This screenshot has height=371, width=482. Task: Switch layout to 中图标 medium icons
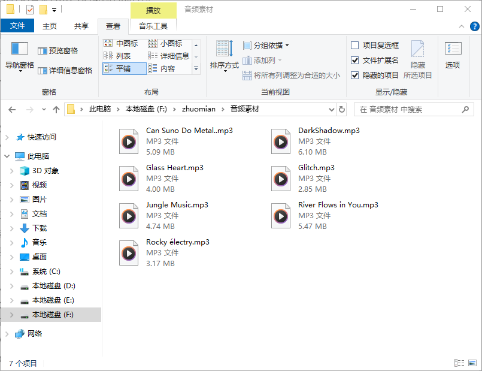pyautogui.click(x=121, y=44)
